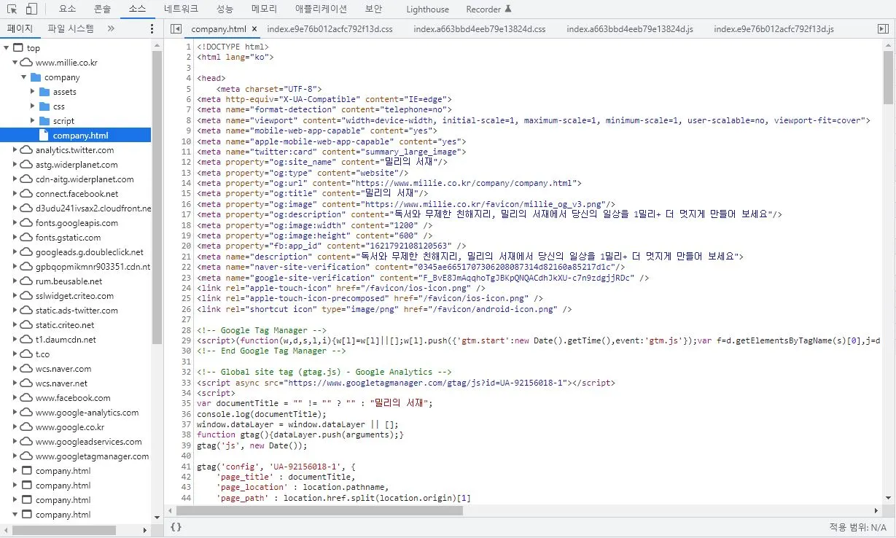
Task: Click the pretty print braces icon
Action: pos(176,526)
